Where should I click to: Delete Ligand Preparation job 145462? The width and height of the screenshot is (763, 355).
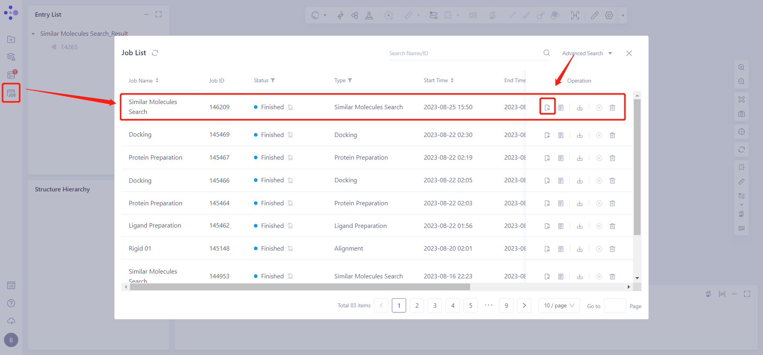(x=612, y=226)
